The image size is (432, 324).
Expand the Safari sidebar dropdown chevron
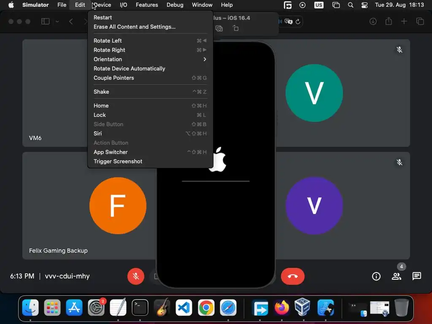(57, 21)
